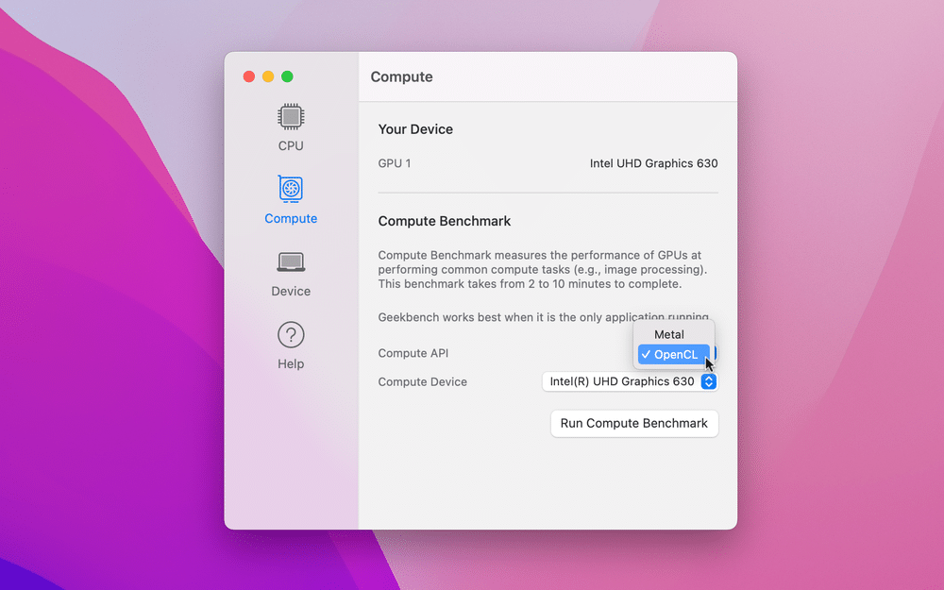Choose Metal from the Compute API menu
The image size is (944, 590).
669,334
